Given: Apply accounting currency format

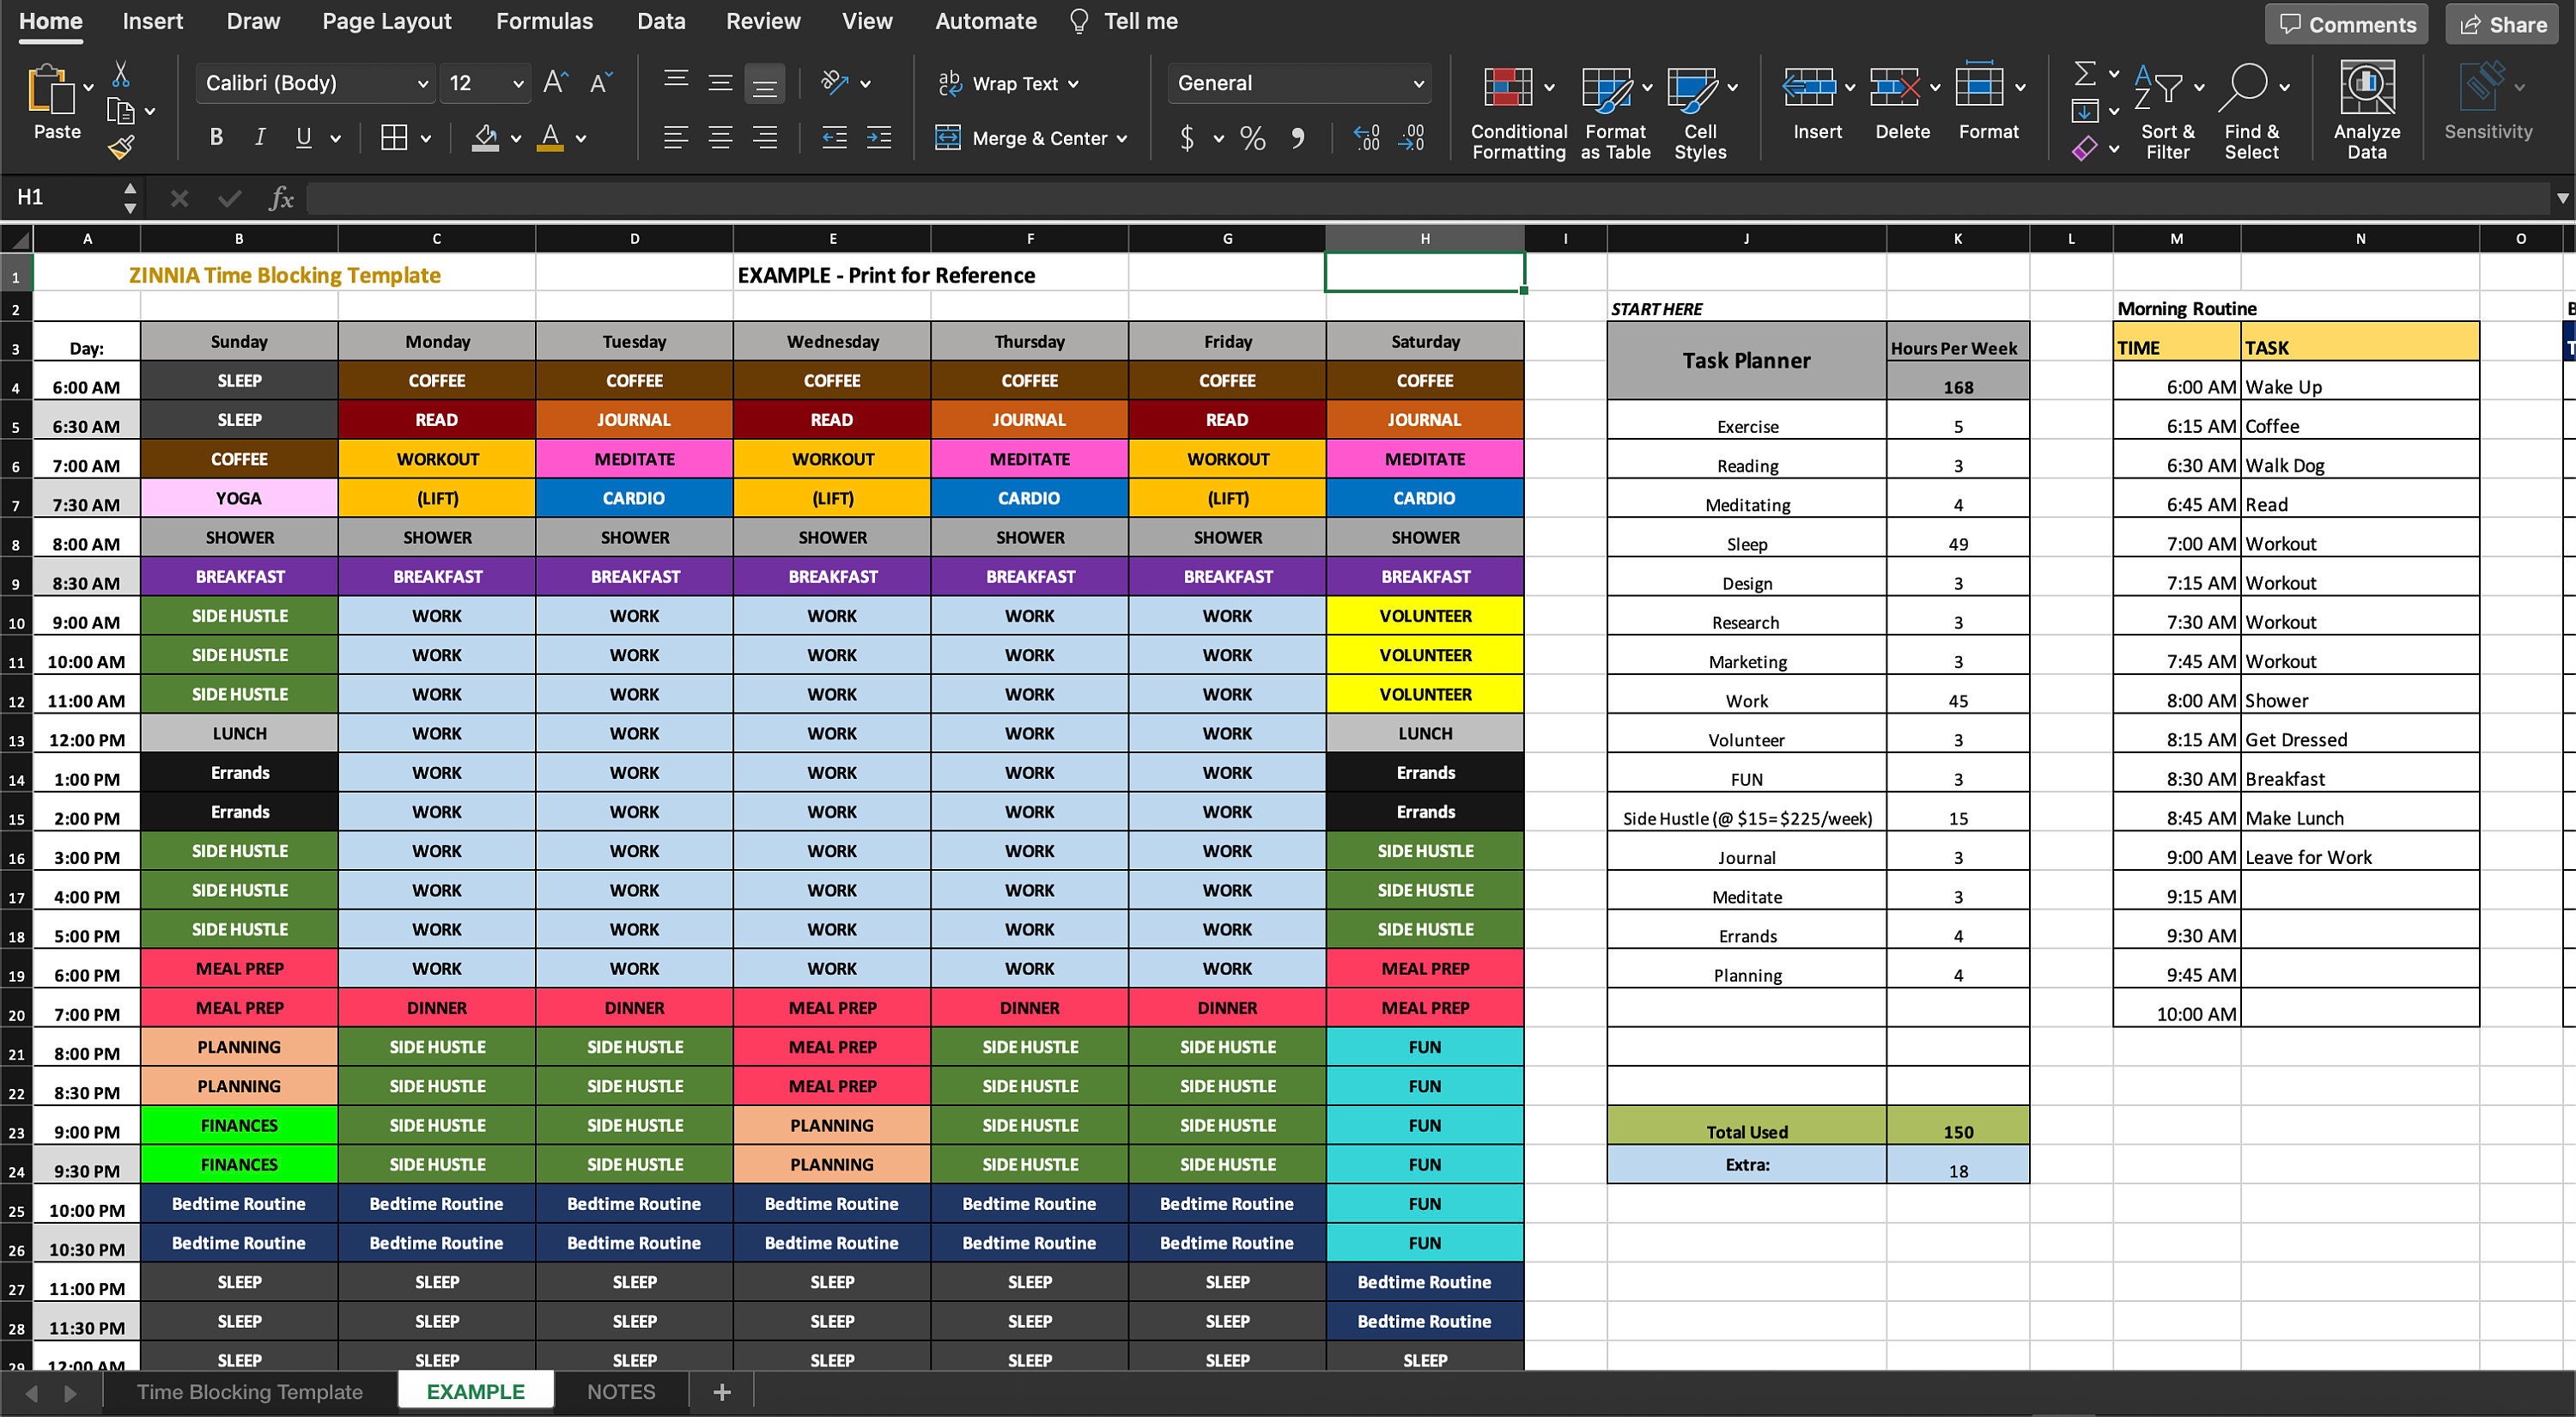Looking at the screenshot, I should coord(1188,138).
